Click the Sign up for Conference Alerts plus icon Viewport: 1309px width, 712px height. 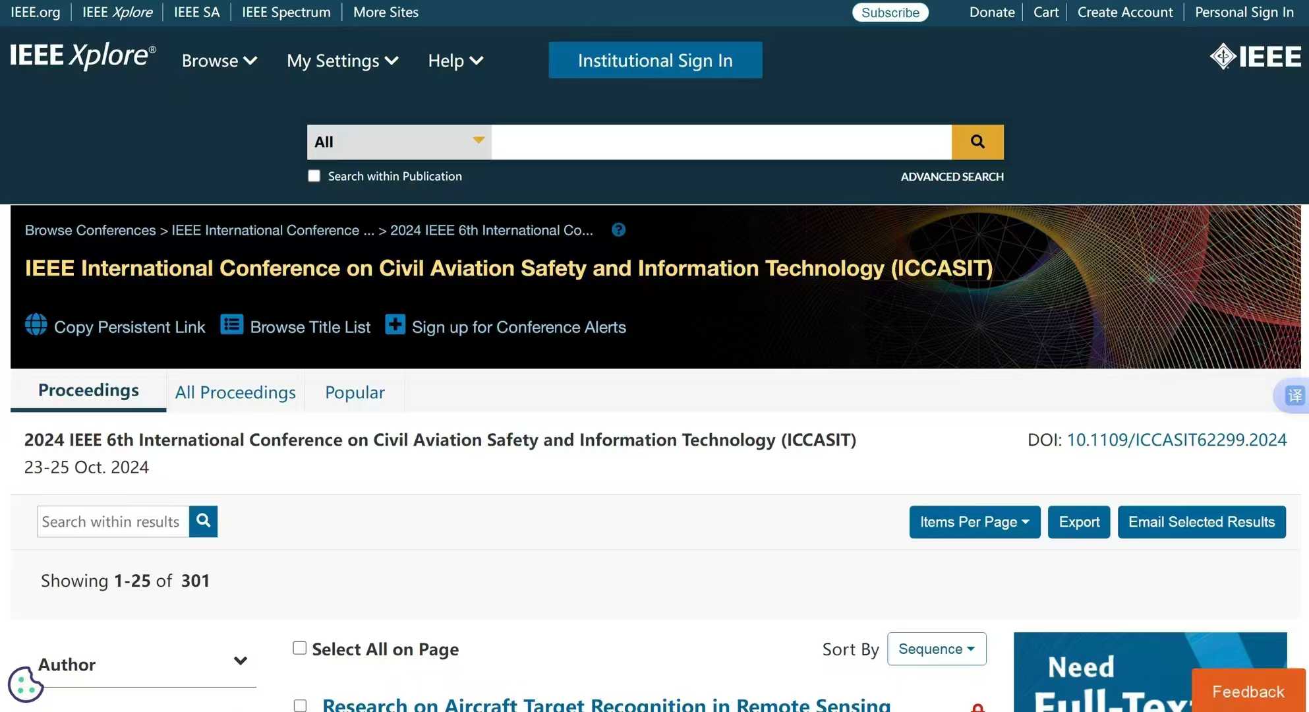point(395,324)
